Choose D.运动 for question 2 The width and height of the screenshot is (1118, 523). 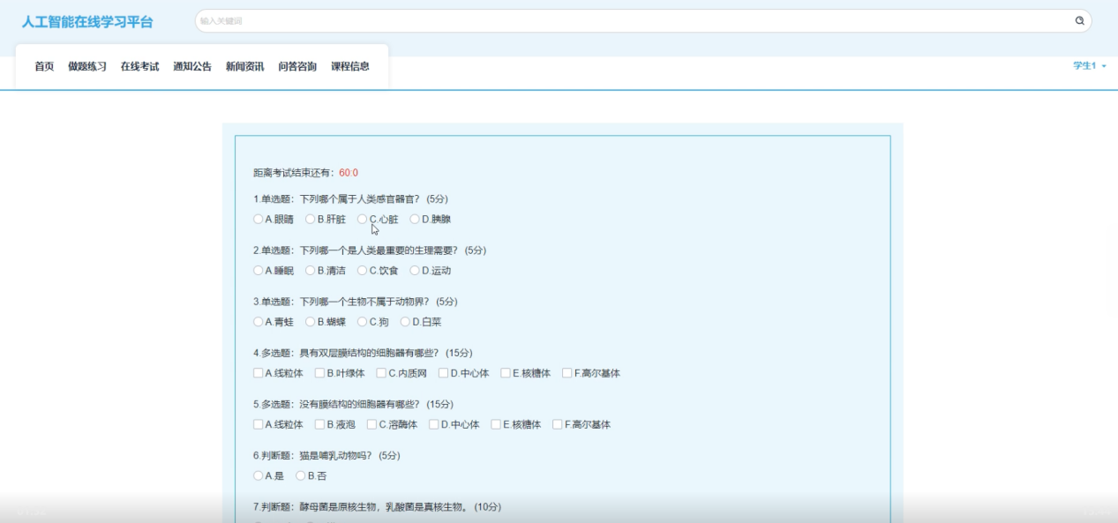[x=415, y=270]
